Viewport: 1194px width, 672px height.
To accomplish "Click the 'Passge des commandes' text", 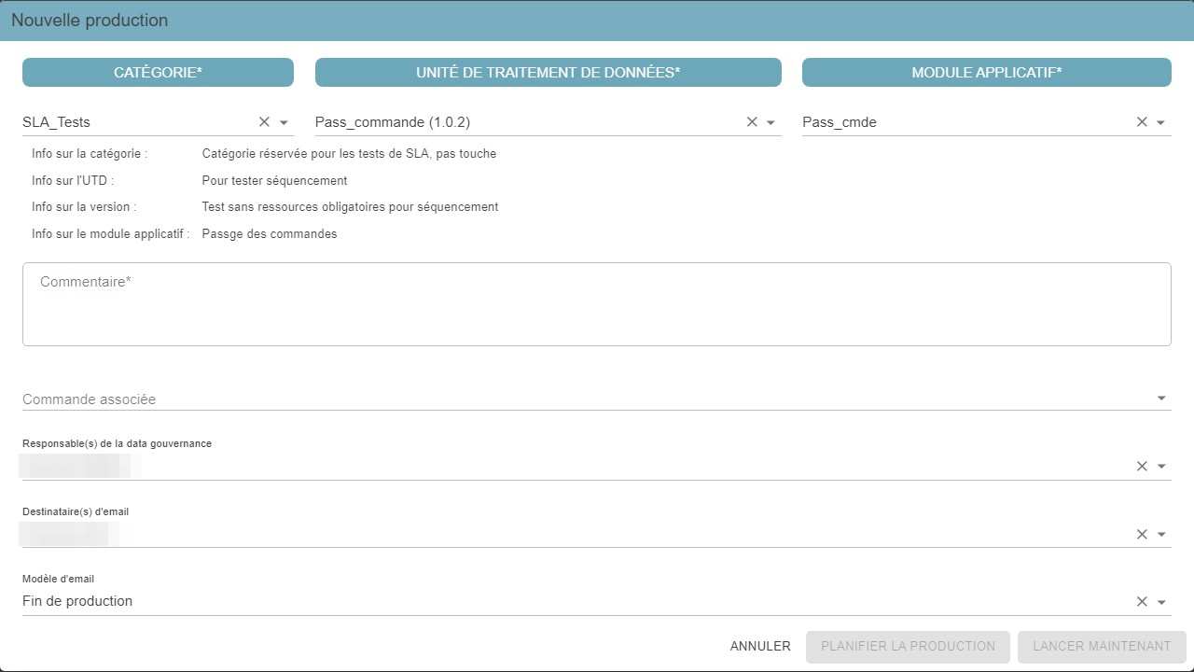I will click(270, 234).
